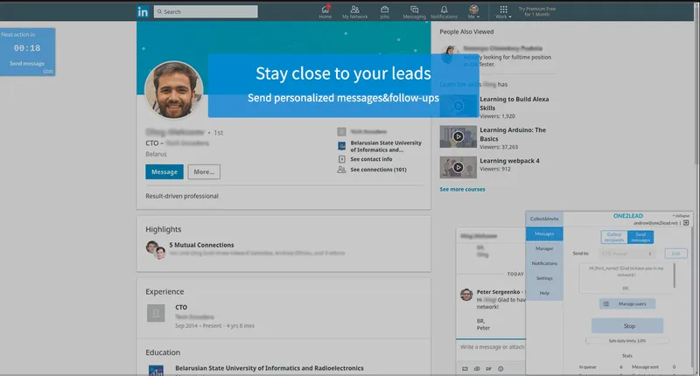
Task: Click the profile photo of the CTO
Action: pos(173,90)
